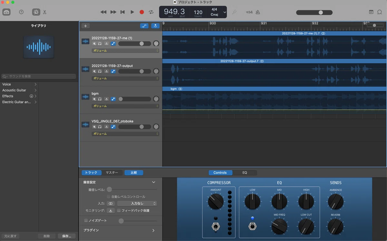This screenshot has width=387, height=241.
Task: Mute the 20221128-1159-27-output track
Action: [x=94, y=71]
